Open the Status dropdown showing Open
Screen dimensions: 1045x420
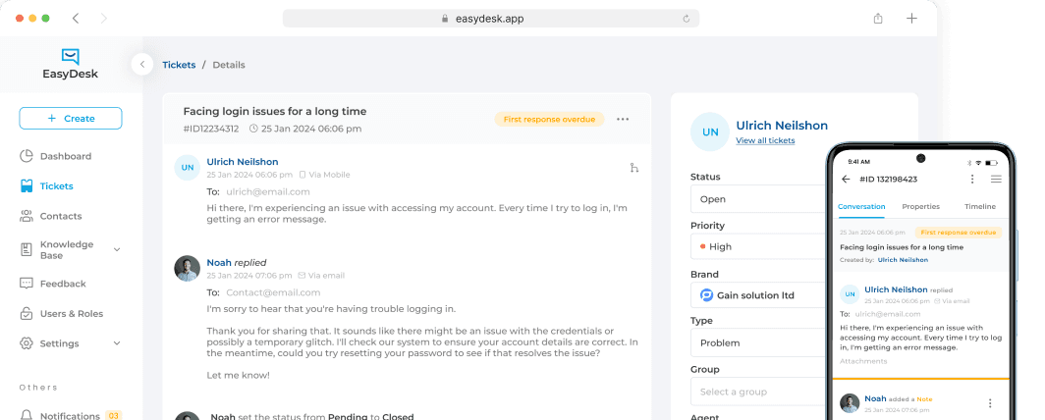758,199
